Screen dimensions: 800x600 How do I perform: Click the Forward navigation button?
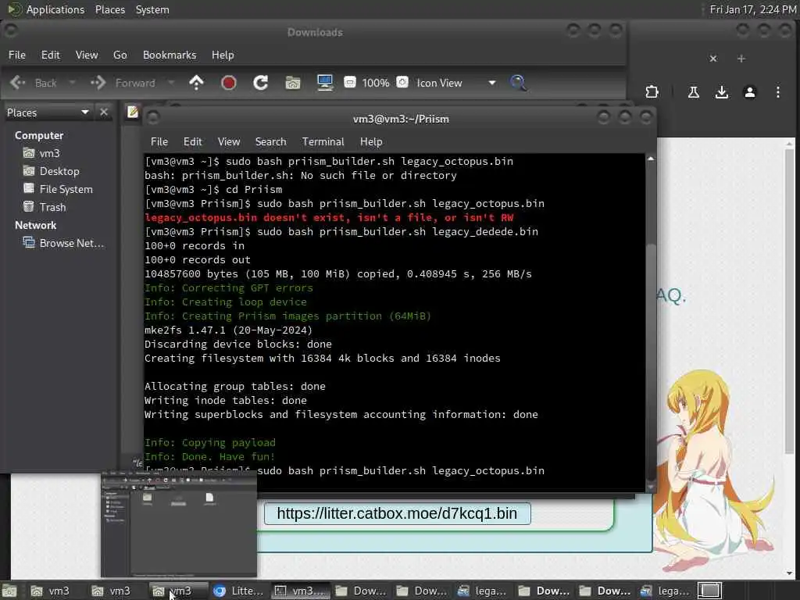click(x=123, y=83)
